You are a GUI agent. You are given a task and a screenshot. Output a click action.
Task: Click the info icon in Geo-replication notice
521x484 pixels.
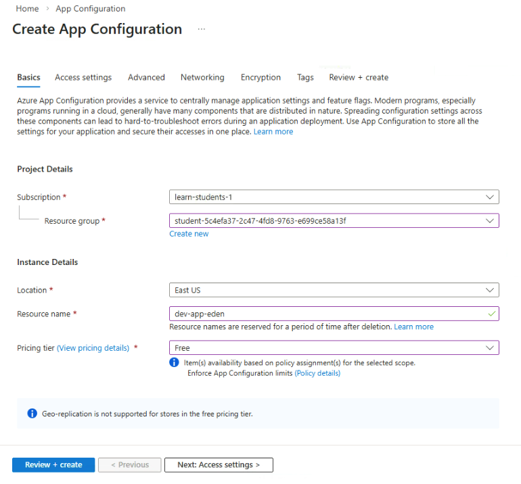pyautogui.click(x=32, y=414)
